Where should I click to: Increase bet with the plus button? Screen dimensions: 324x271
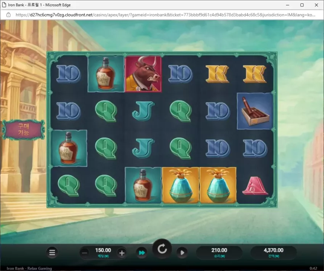click(x=122, y=253)
